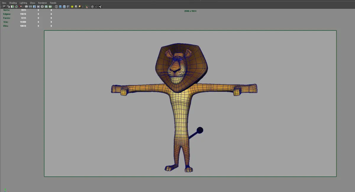The width and height of the screenshot is (355, 192).
Task: Toggle the Safe Action icon
Action: (46, 7)
